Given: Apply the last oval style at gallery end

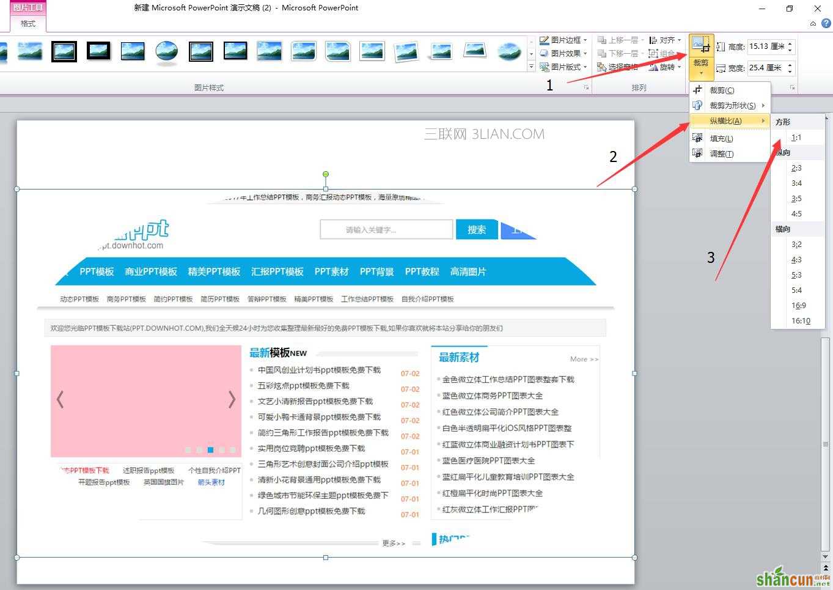Looking at the screenshot, I should [509, 51].
